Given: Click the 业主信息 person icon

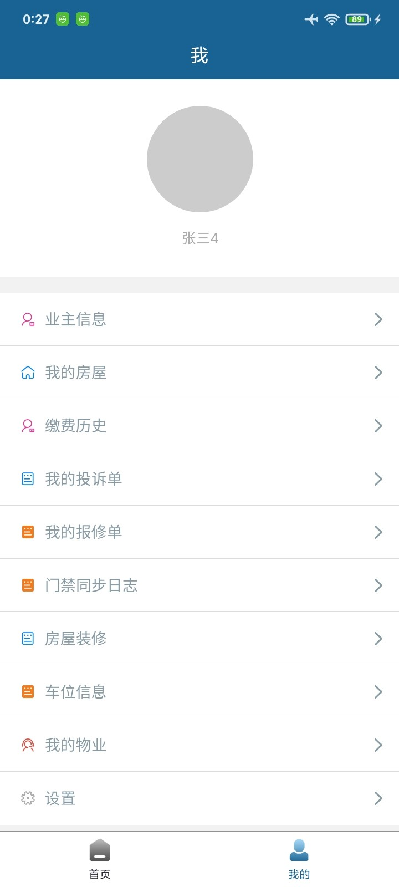Looking at the screenshot, I should (x=28, y=319).
